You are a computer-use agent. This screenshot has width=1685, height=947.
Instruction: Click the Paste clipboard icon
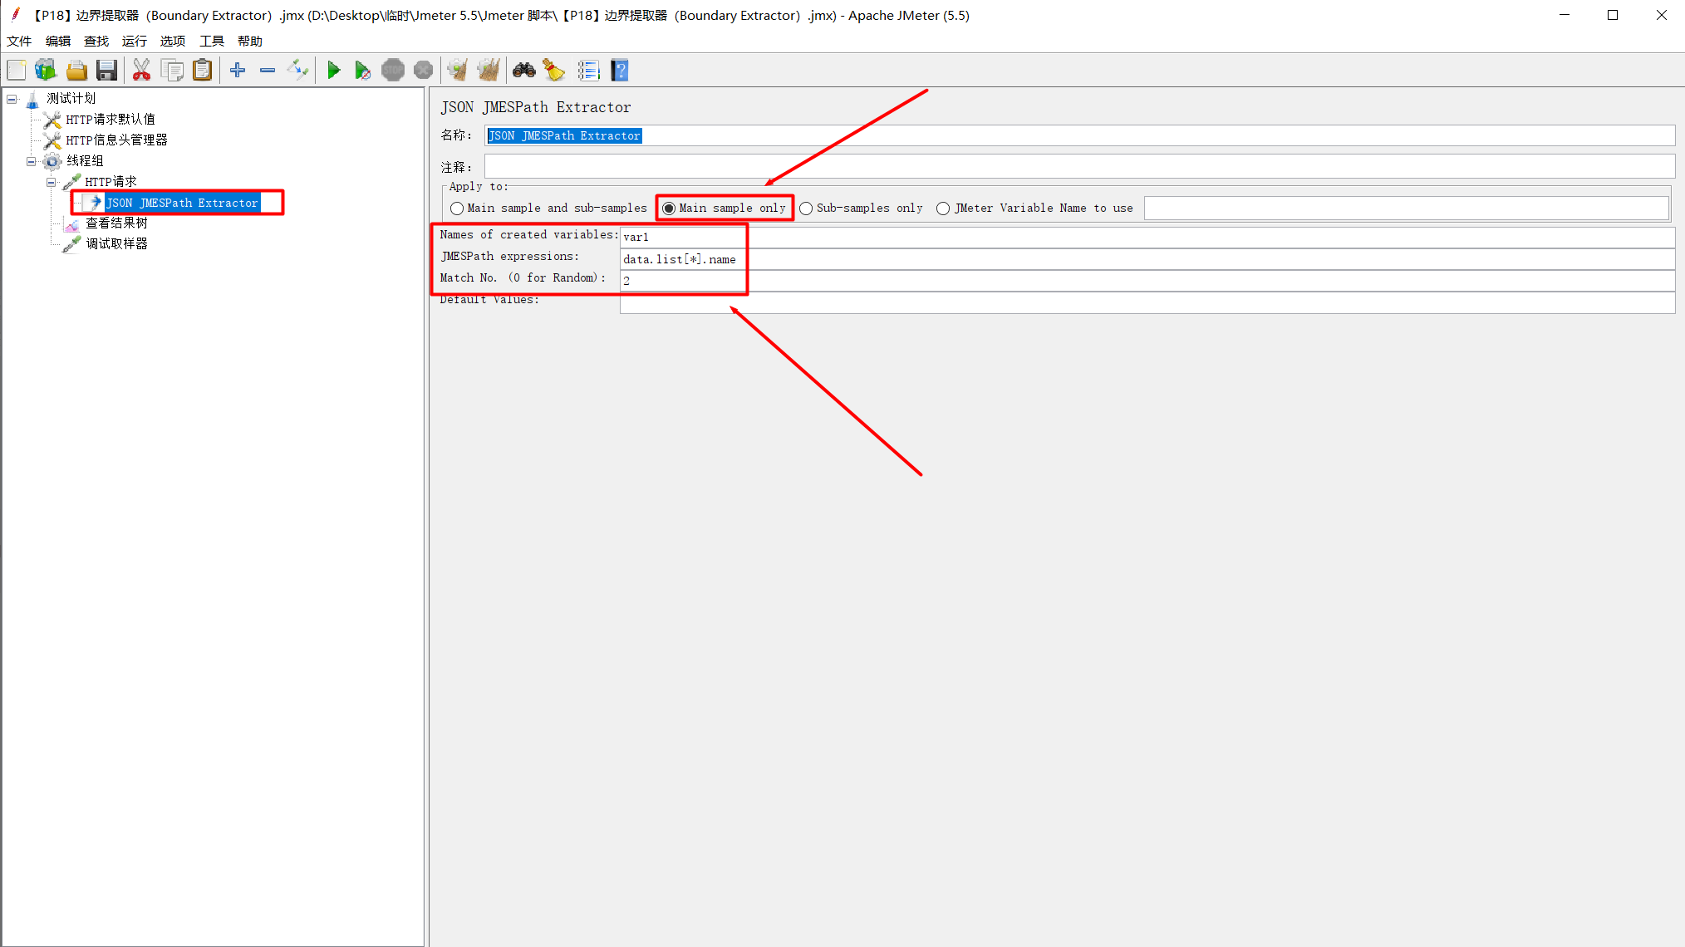[203, 71]
